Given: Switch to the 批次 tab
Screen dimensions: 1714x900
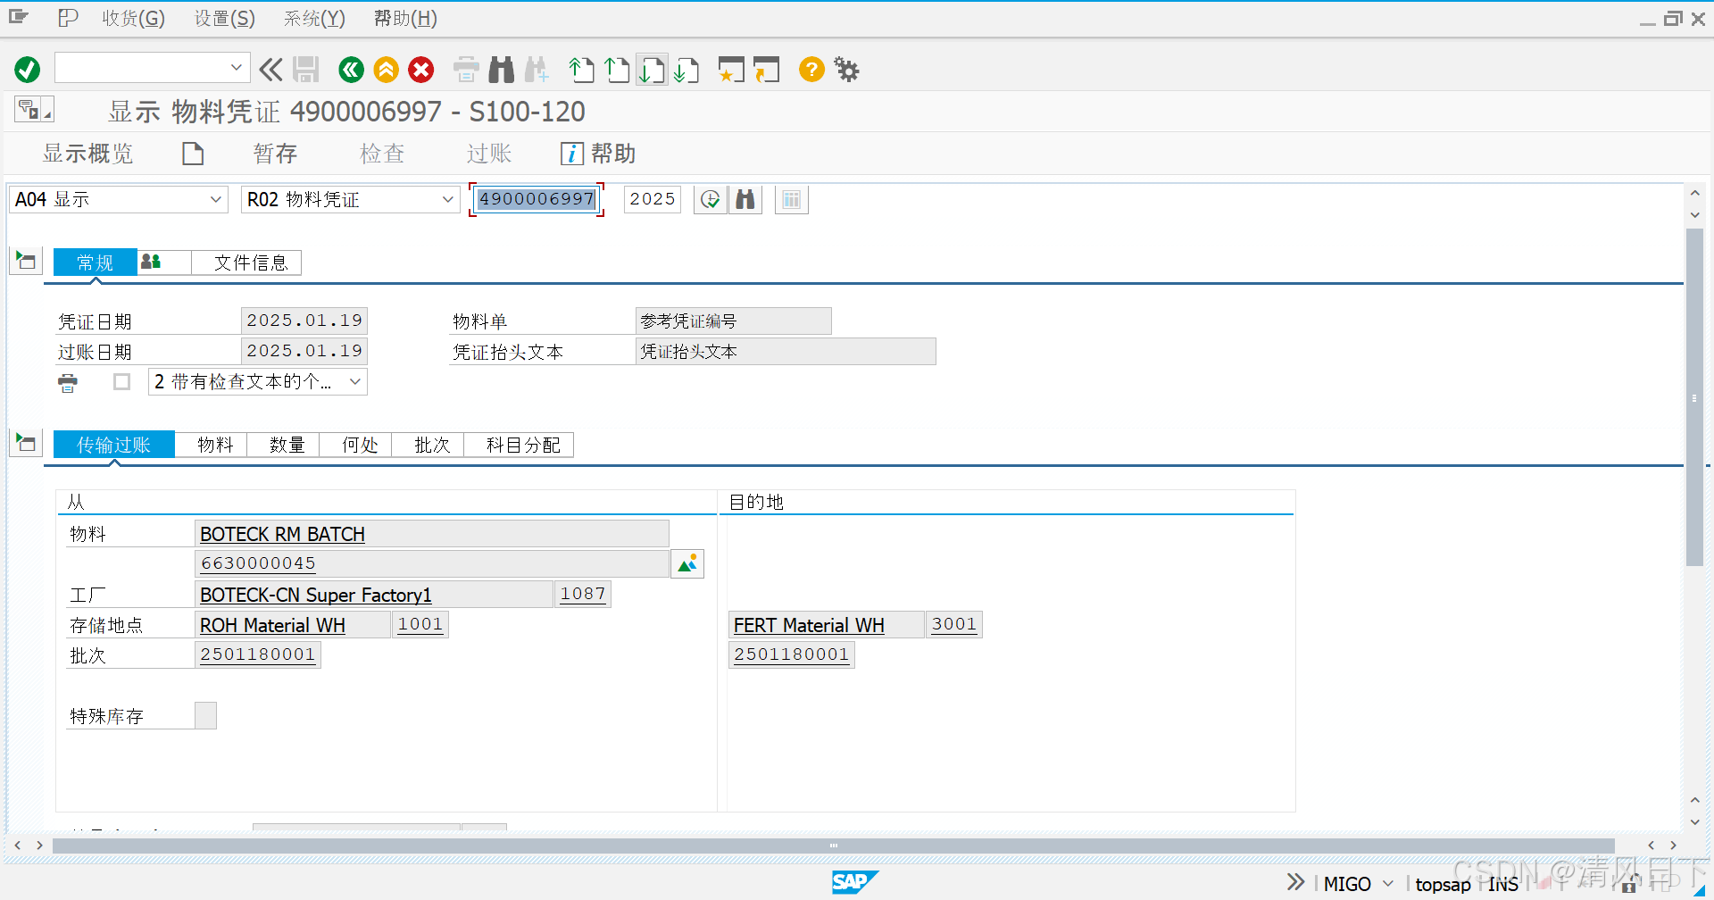Looking at the screenshot, I should pos(429,444).
